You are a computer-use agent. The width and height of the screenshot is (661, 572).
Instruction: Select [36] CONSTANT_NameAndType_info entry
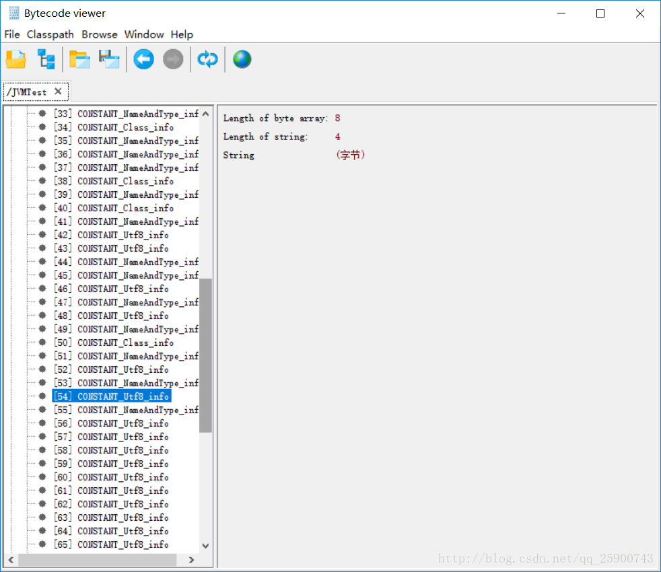[126, 154]
